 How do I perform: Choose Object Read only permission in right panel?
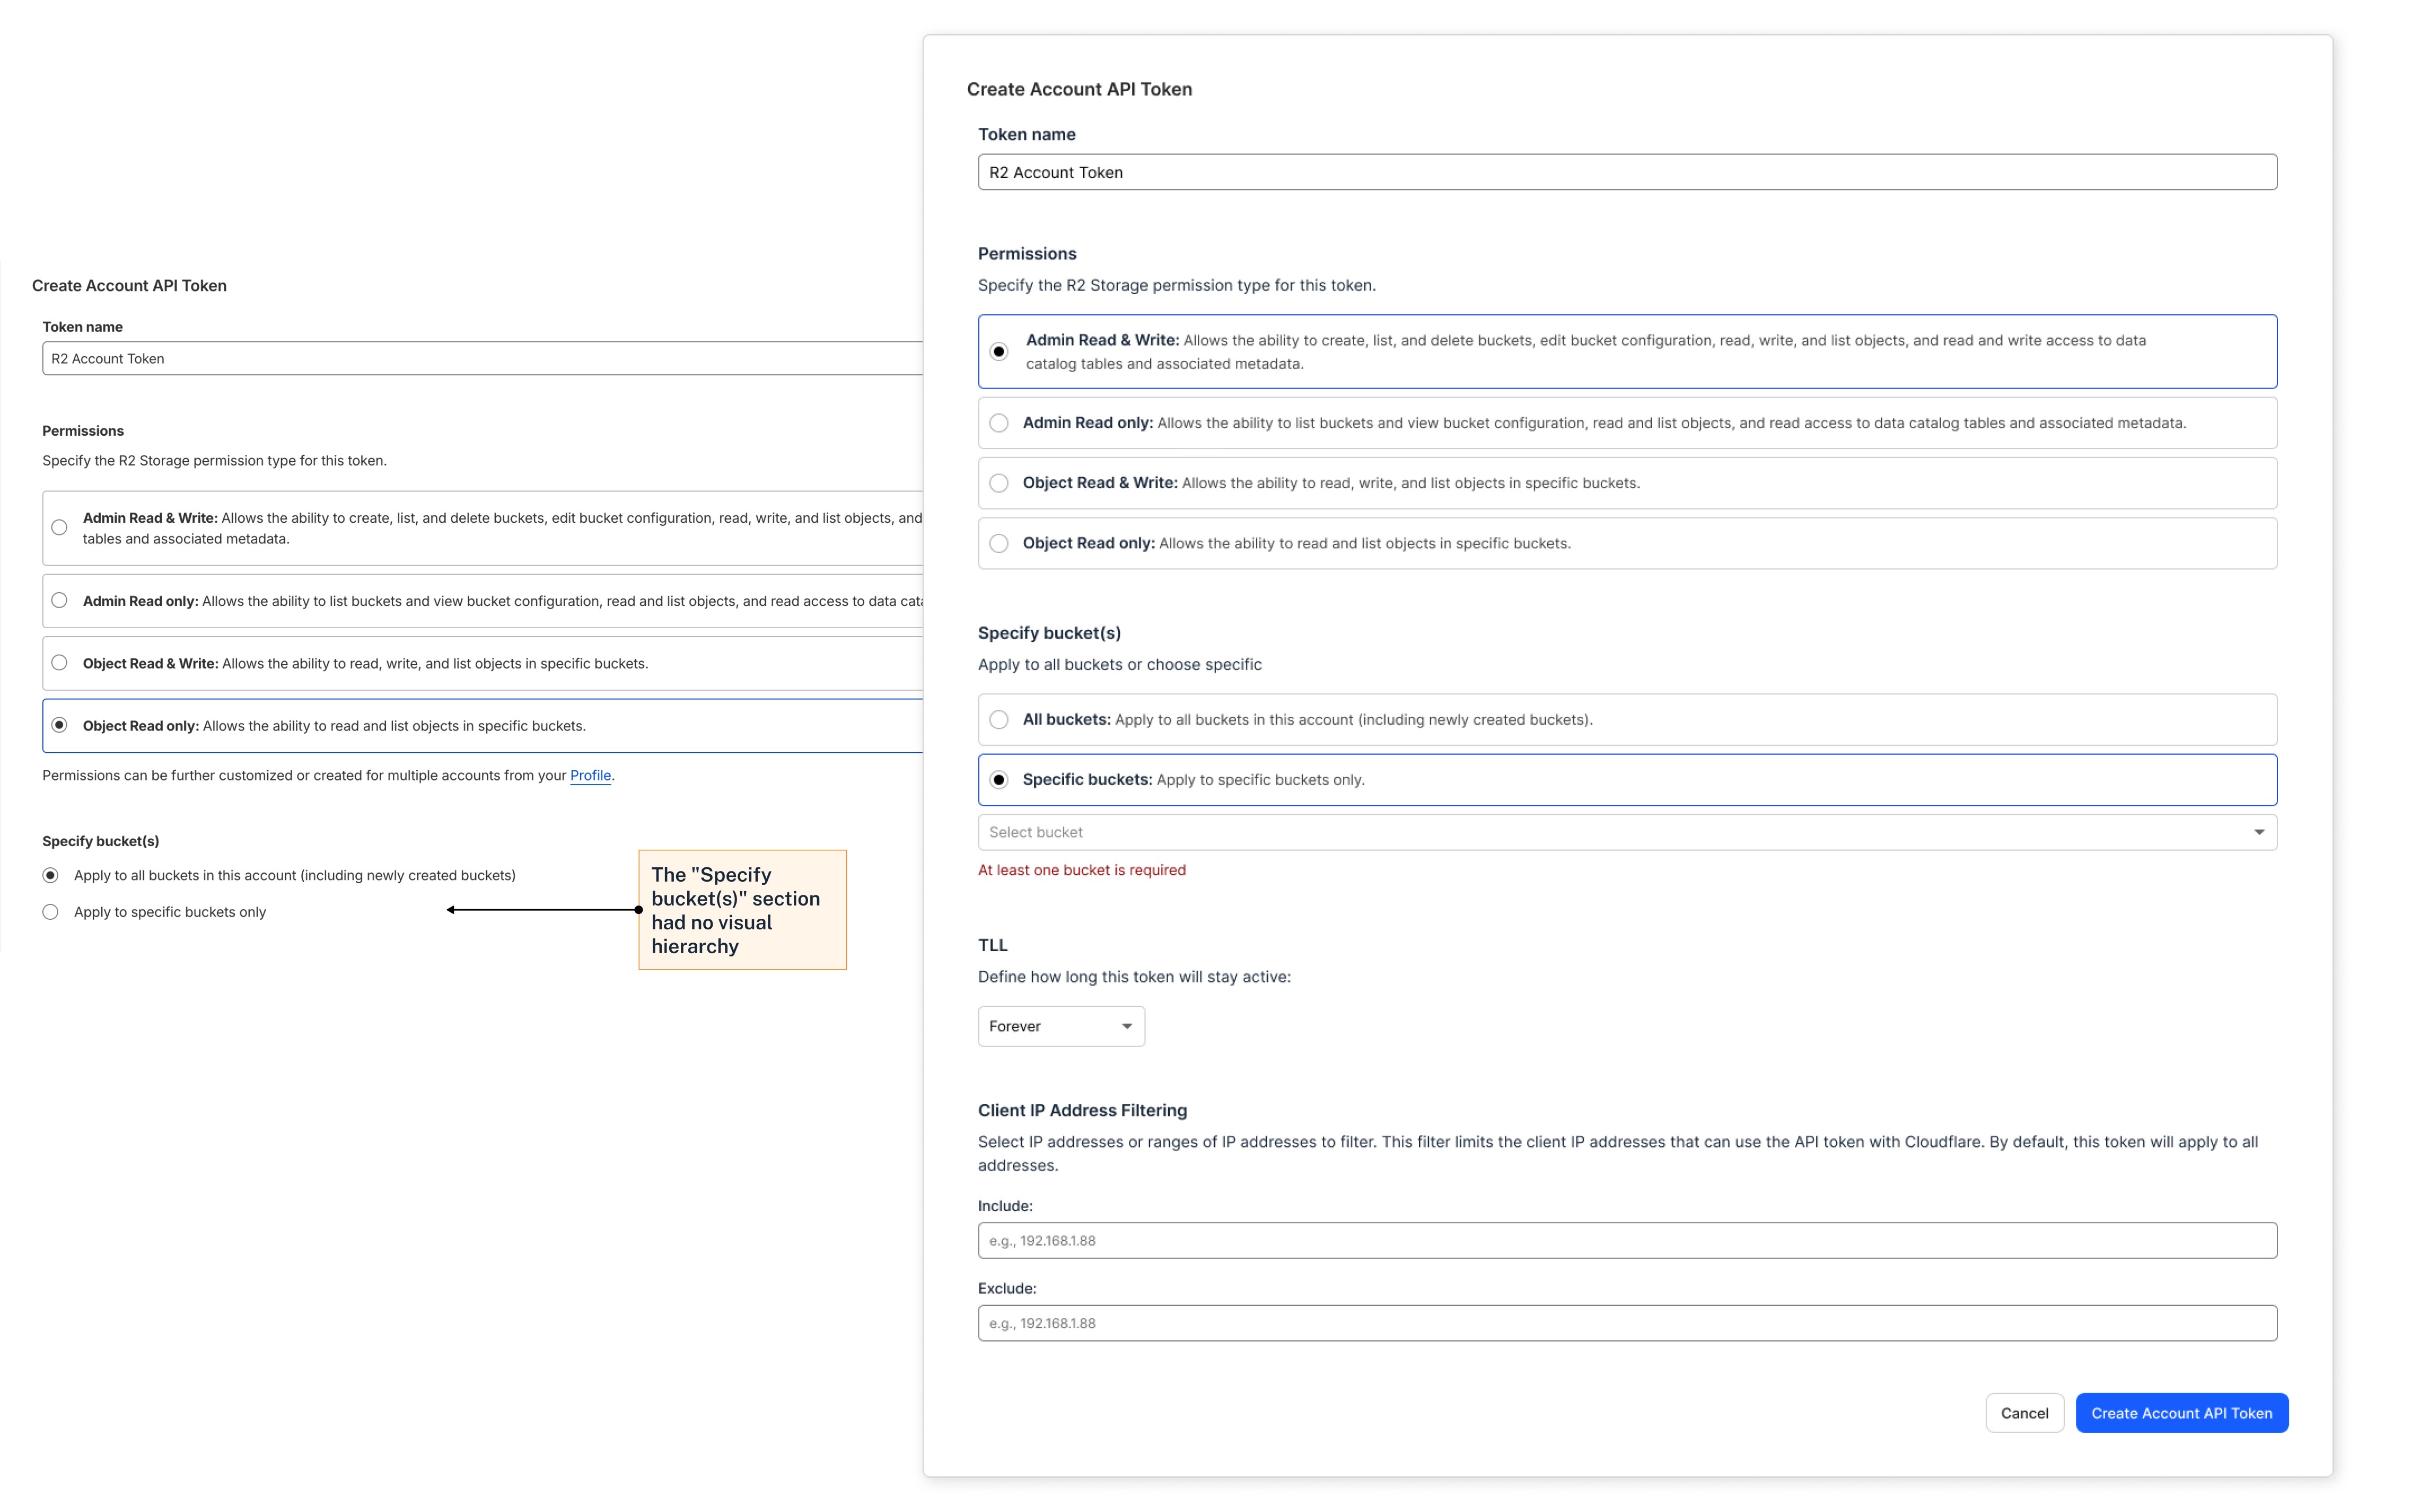point(998,543)
